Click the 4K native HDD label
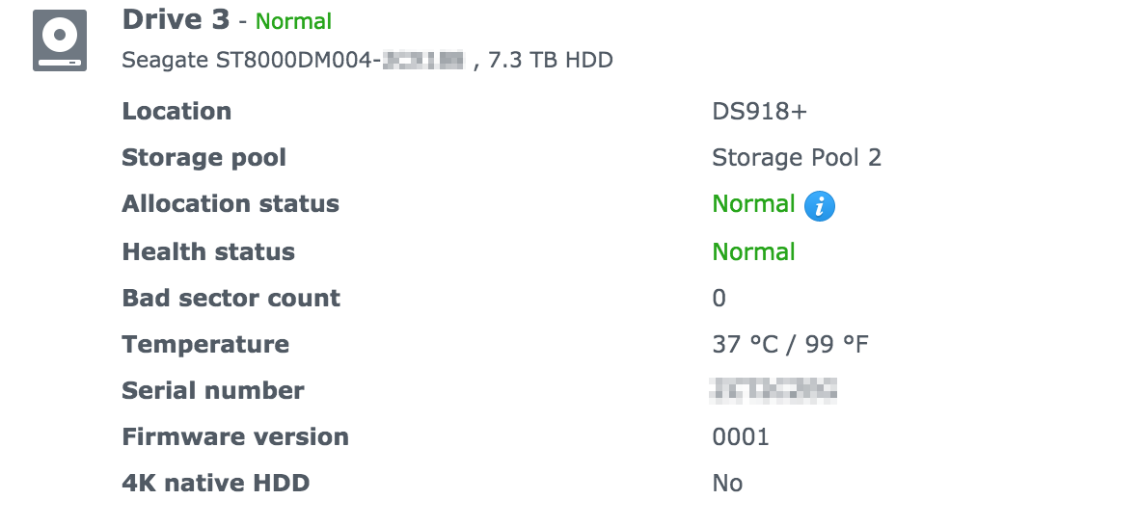1140x526 pixels. point(216,483)
